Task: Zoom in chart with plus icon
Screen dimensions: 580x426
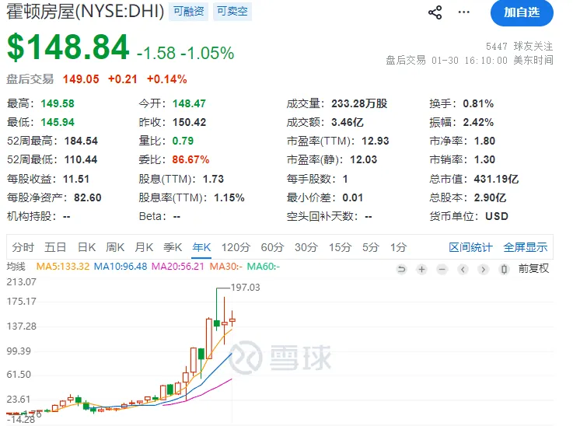Action: 421,269
